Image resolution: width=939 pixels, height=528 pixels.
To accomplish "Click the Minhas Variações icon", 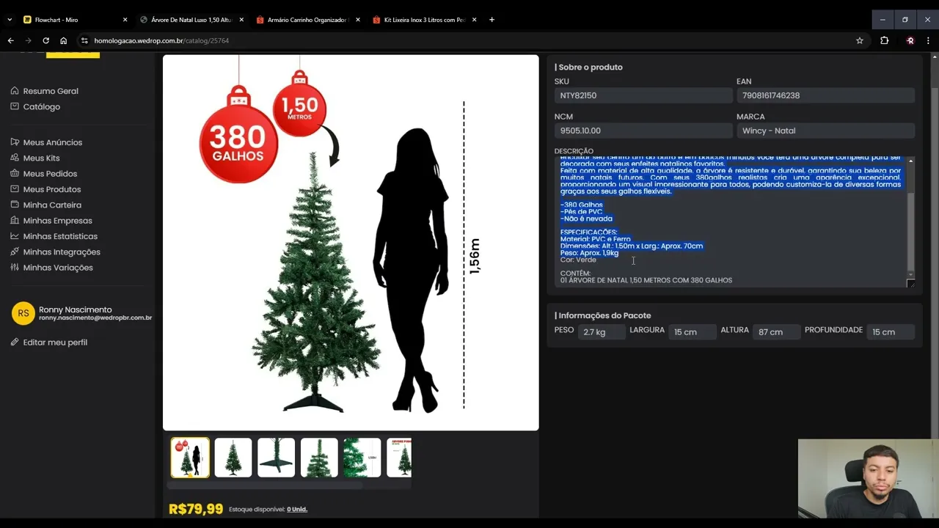I will pos(15,268).
